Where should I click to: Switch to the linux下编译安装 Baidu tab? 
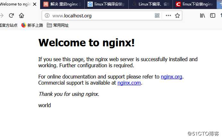coord(107,5)
